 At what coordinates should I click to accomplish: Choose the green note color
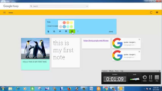(71, 27)
